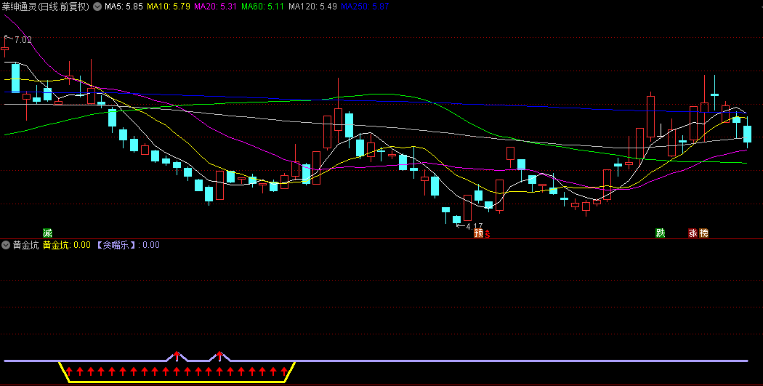Open the dropdown beside 黄金坑 indicator title
Screen dimensions: 763x386
[x=6, y=245]
